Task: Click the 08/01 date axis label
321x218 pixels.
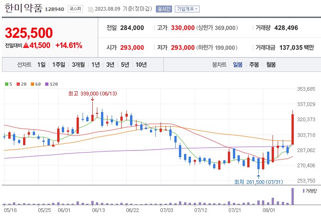Action: 268,210
